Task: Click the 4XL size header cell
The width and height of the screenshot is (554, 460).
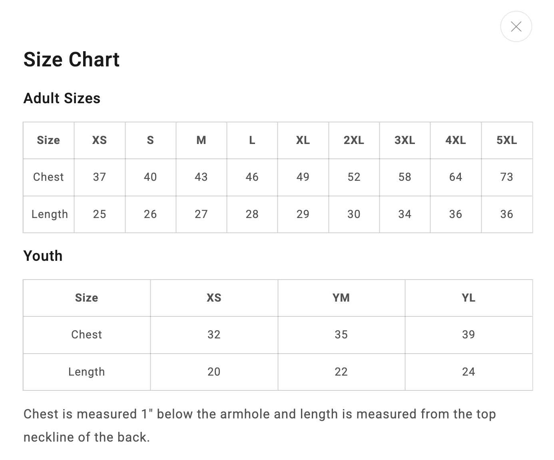Action: [x=456, y=140]
